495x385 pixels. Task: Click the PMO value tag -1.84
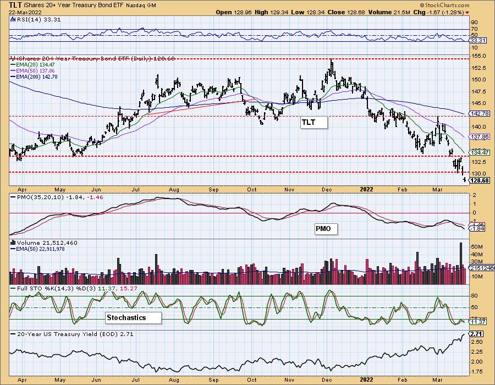(x=477, y=228)
